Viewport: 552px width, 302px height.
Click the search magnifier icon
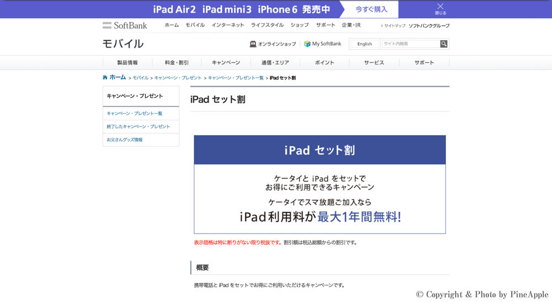[x=444, y=44]
